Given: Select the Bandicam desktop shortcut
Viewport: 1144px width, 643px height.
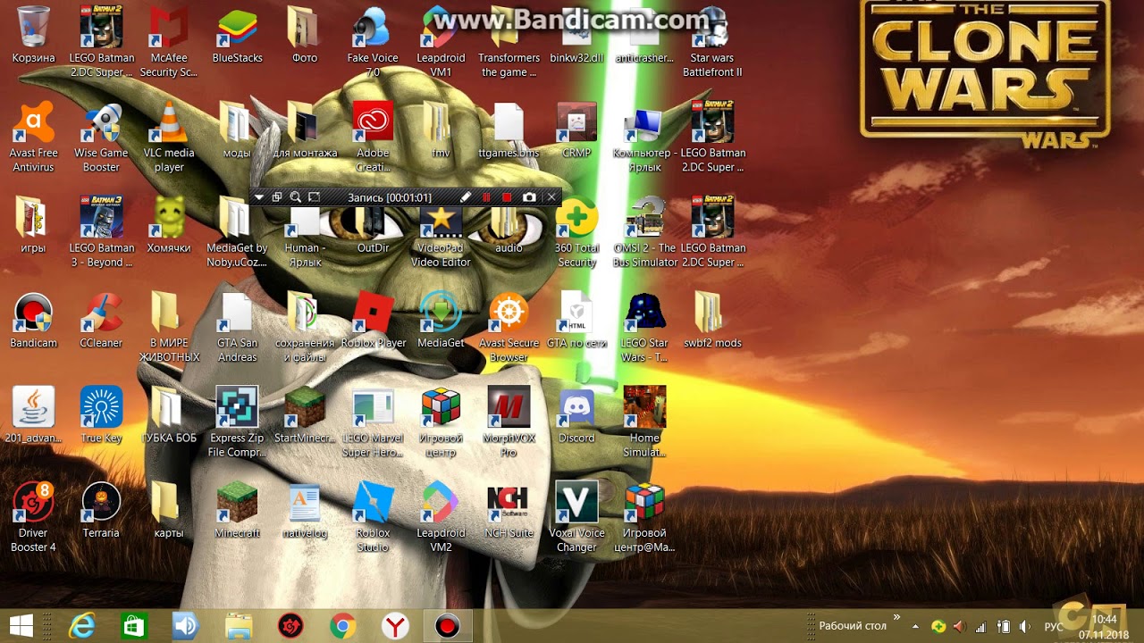Looking at the screenshot, I should 33,321.
